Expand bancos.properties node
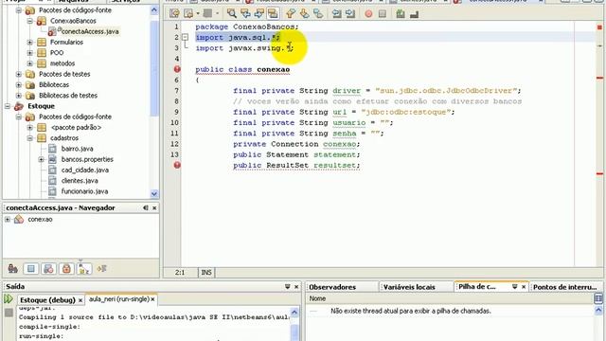The height and width of the screenshot is (341, 606). (41, 159)
